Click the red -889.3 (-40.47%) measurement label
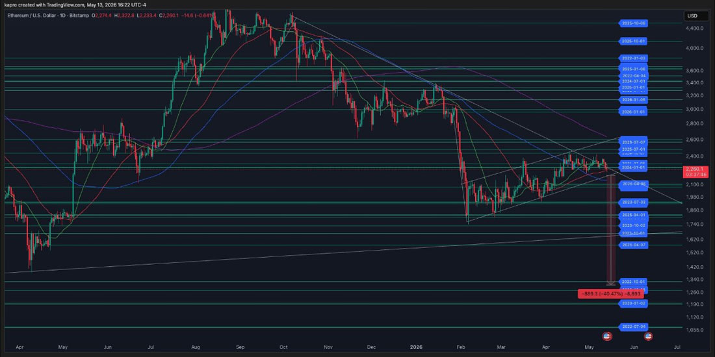715x357 pixels. pyautogui.click(x=610, y=294)
